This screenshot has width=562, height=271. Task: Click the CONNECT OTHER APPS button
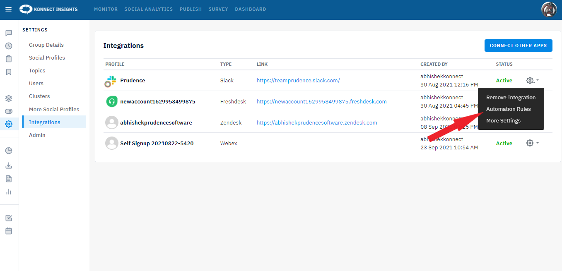518,46
